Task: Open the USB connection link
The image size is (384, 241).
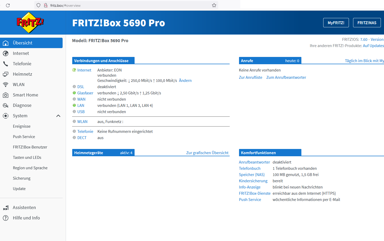Action: coord(81,112)
